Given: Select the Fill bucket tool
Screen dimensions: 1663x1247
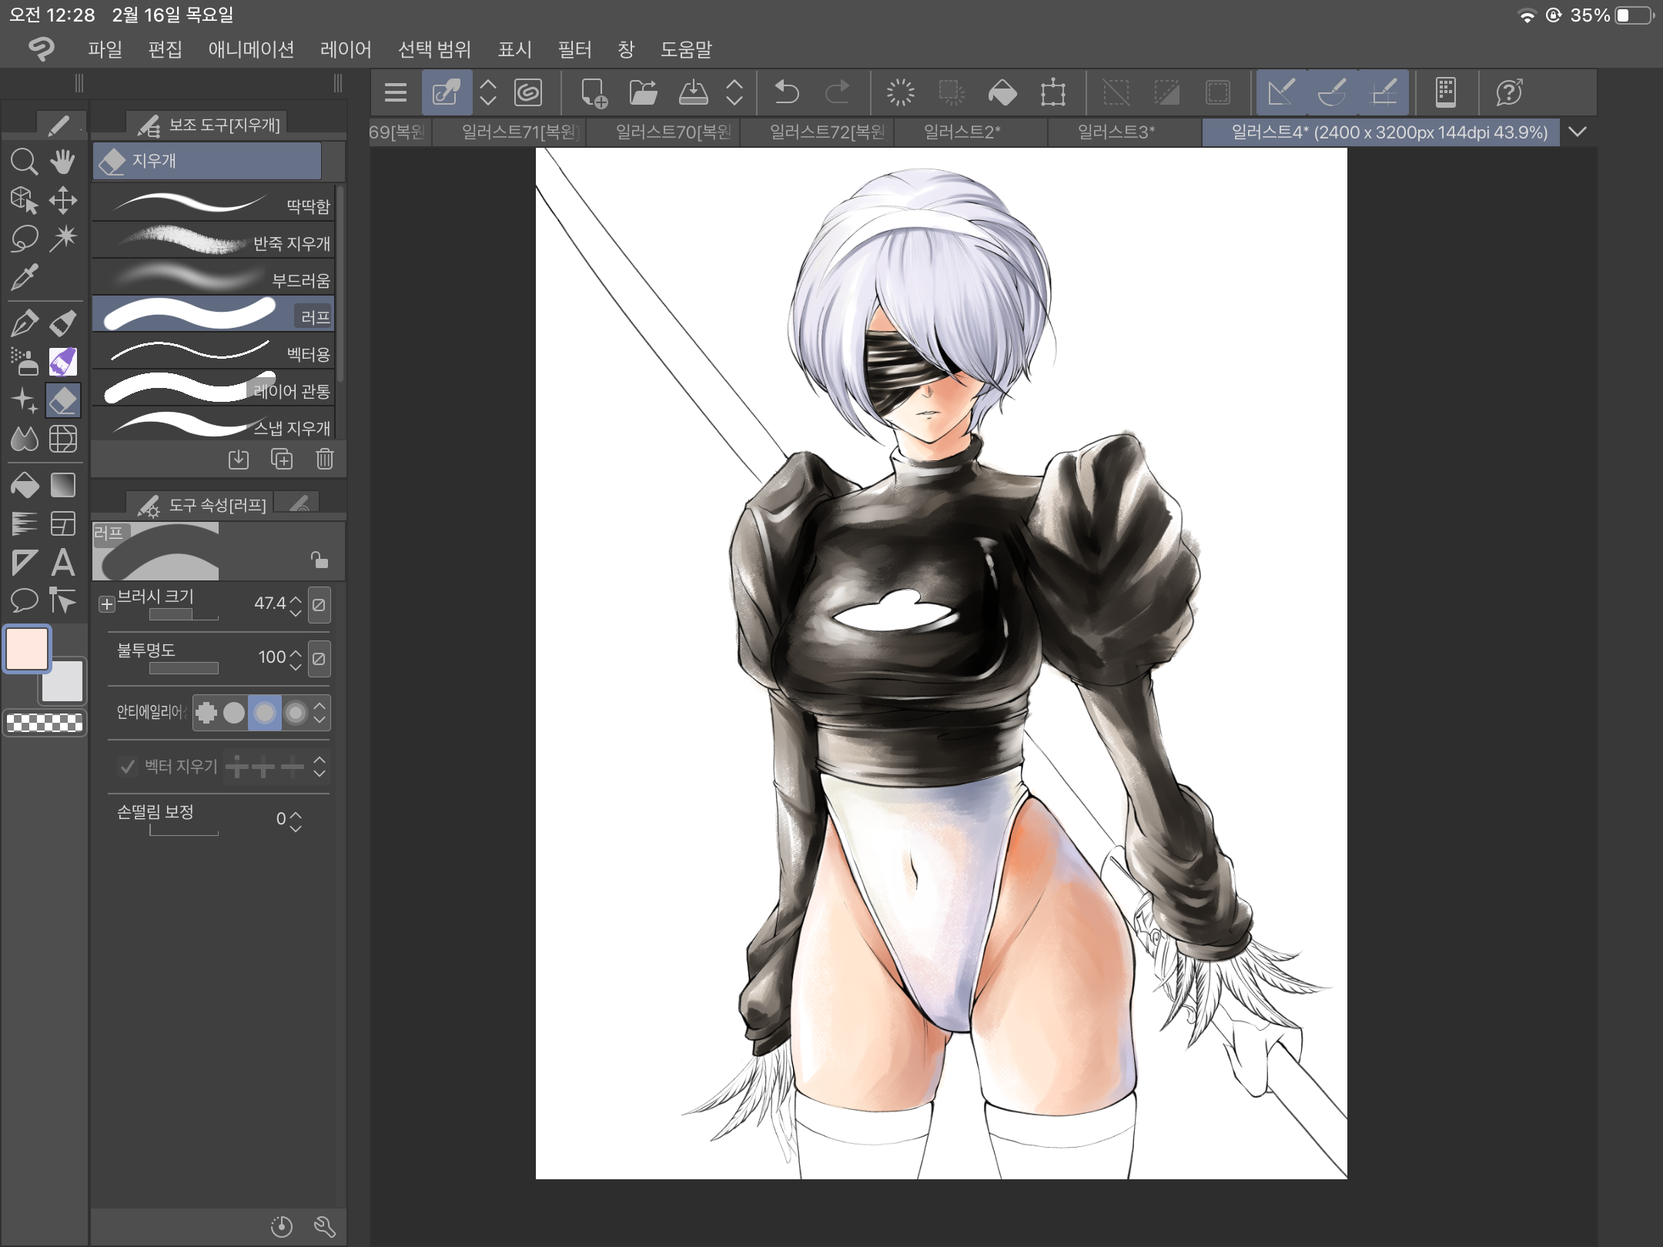Looking at the screenshot, I should click(x=24, y=486).
